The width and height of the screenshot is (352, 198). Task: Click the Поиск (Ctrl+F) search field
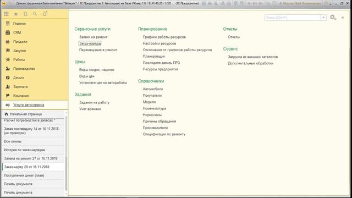(x=293, y=18)
